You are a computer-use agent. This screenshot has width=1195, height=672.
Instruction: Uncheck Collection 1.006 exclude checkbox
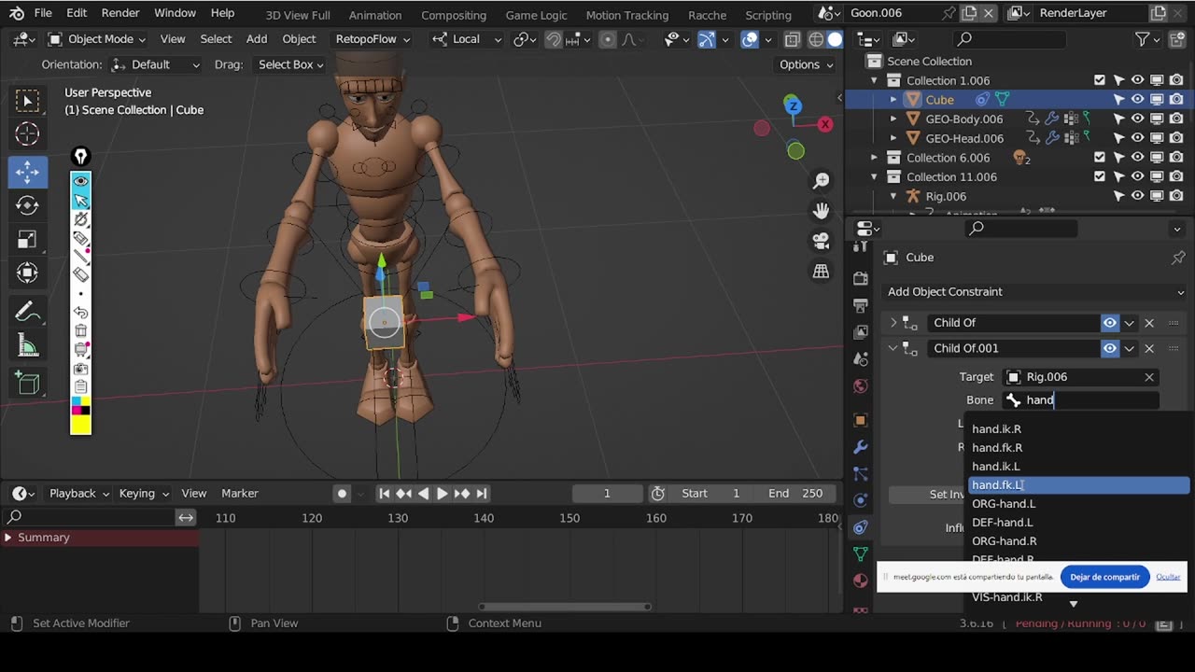click(x=1099, y=80)
